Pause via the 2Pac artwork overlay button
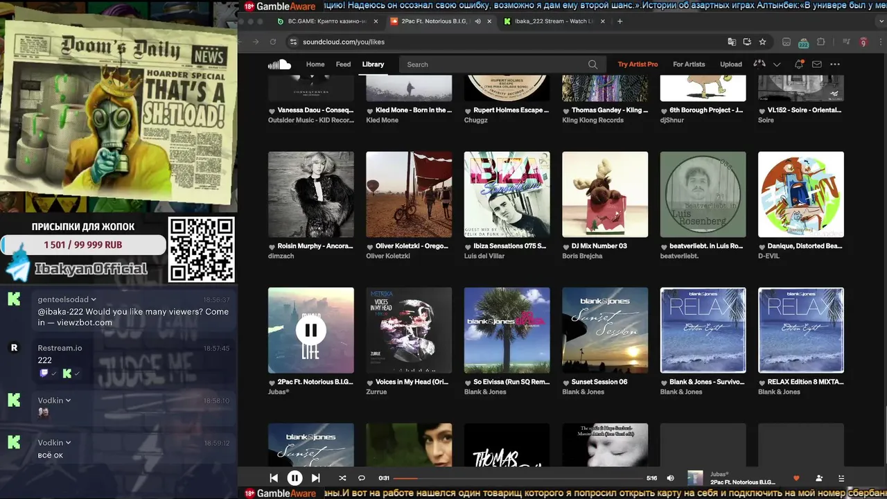 click(x=311, y=331)
